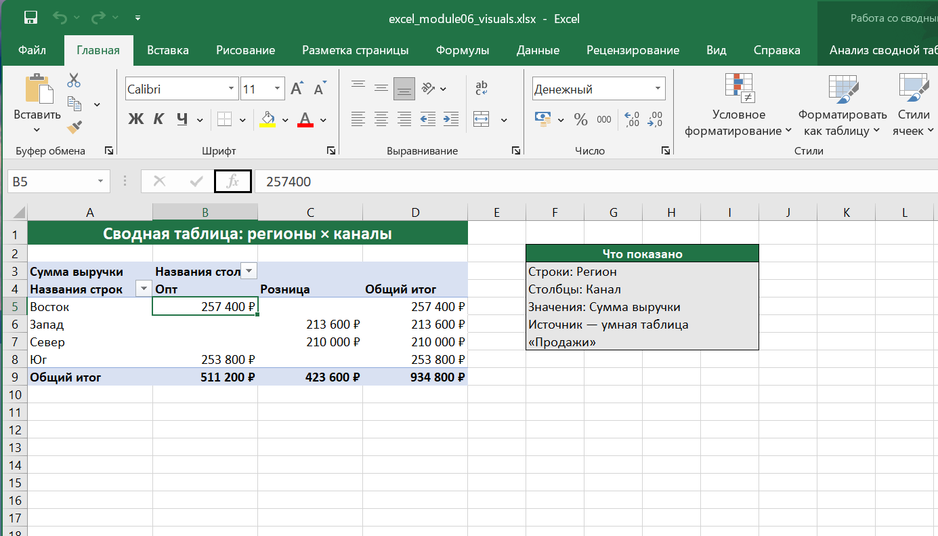Decrease decimal places
938x536 pixels.
click(655, 119)
